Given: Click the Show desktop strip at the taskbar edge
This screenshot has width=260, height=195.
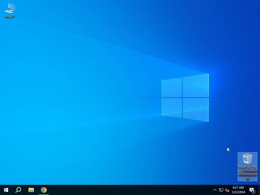Looking at the screenshot, I should click(259, 190).
